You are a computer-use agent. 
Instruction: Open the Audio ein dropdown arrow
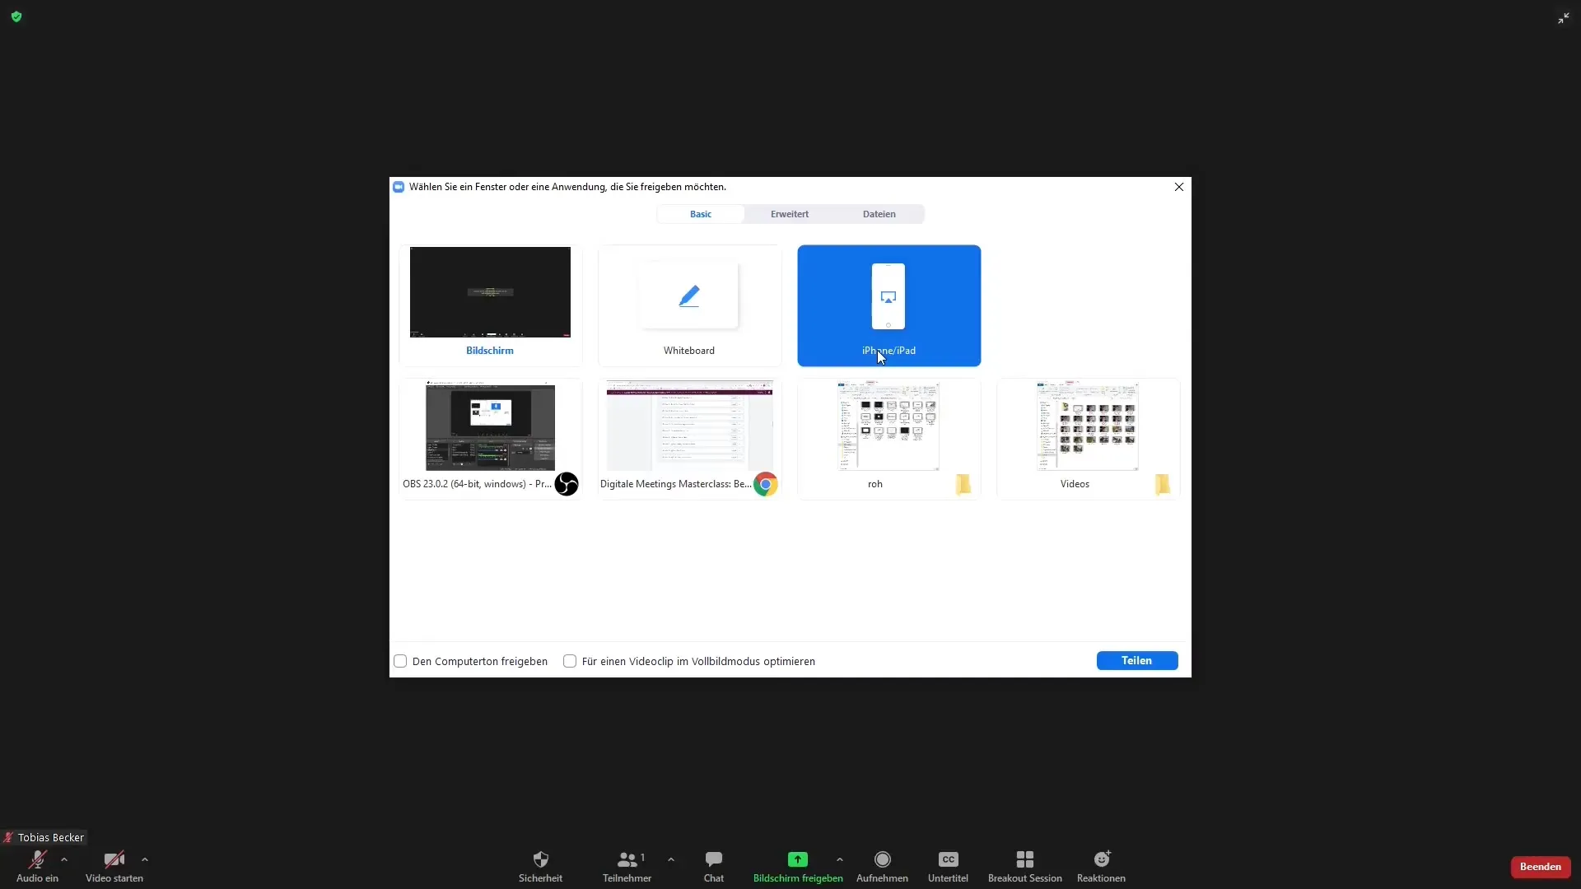coord(63,859)
